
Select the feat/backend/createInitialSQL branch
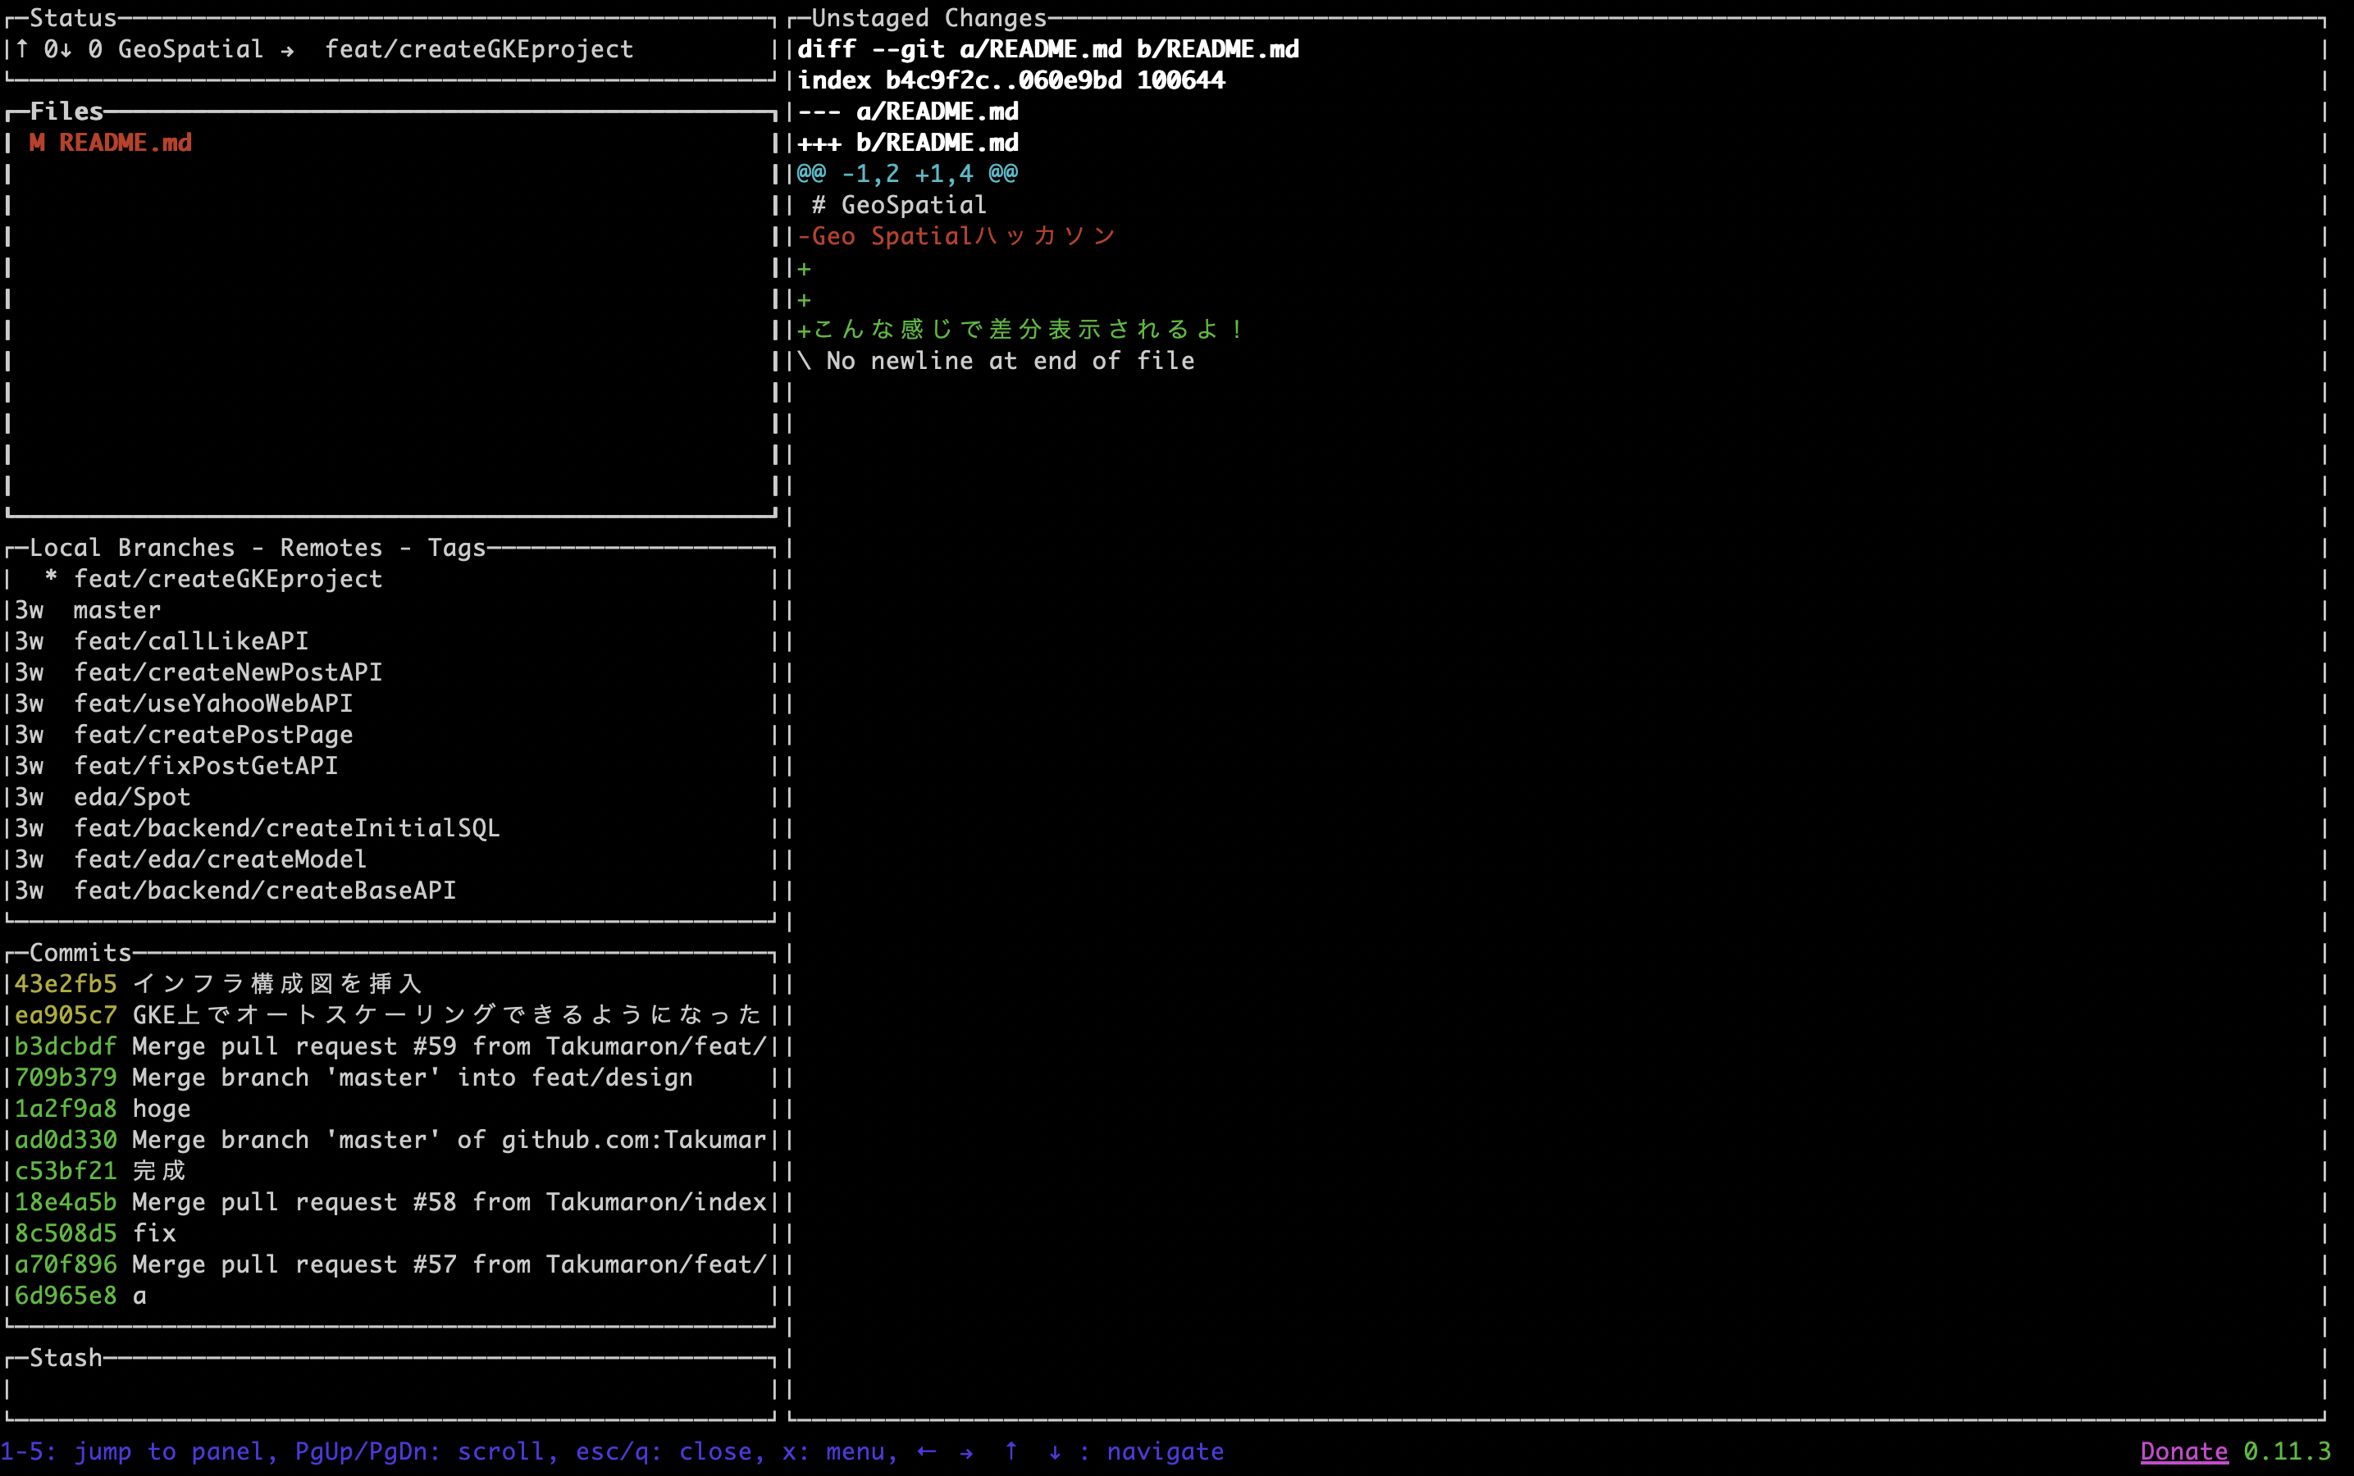point(390,828)
